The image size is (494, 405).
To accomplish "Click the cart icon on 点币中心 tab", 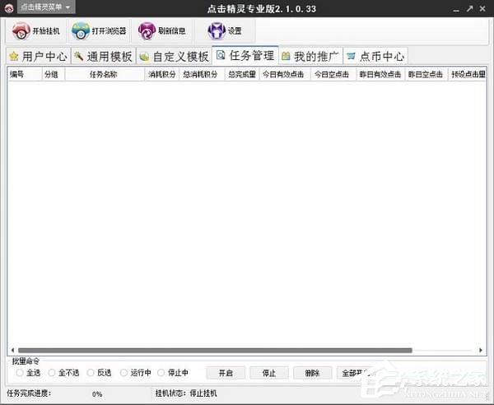I will 352,57.
